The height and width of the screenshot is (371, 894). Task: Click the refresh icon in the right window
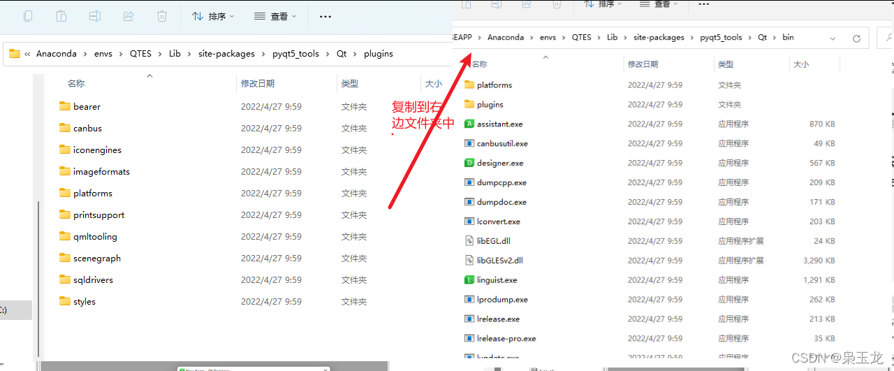(856, 38)
